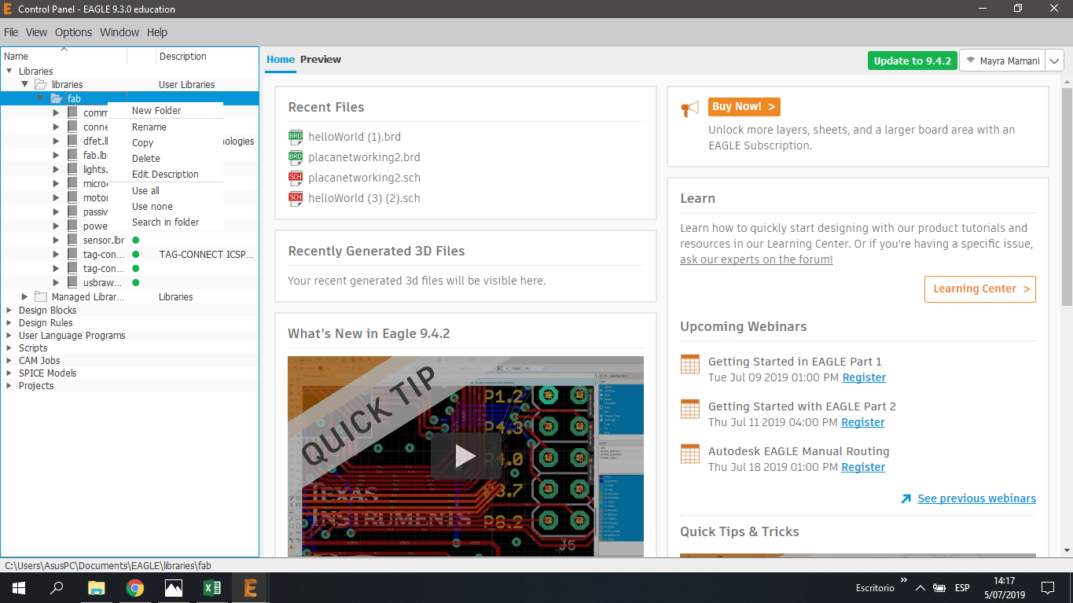The image size is (1073, 603).
Task: Click the BRD icon next to helloWorld (1).brd
Action: tap(296, 137)
